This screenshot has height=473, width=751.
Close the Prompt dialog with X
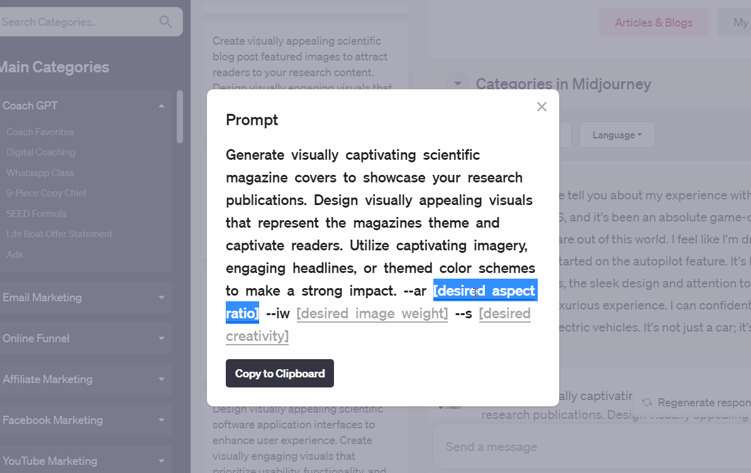click(x=542, y=107)
